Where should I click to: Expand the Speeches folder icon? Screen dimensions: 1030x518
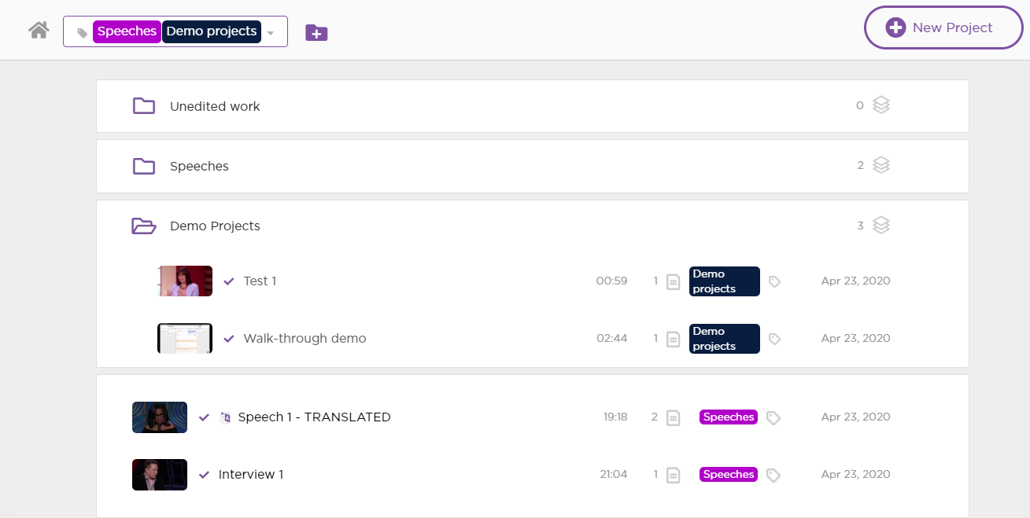[143, 166]
